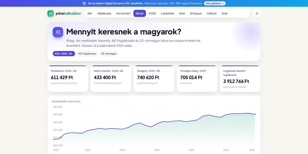Open the Árak menu item
The height and width of the screenshot is (154, 308).
225,13
